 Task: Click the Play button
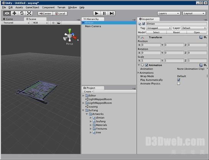coord(97,13)
